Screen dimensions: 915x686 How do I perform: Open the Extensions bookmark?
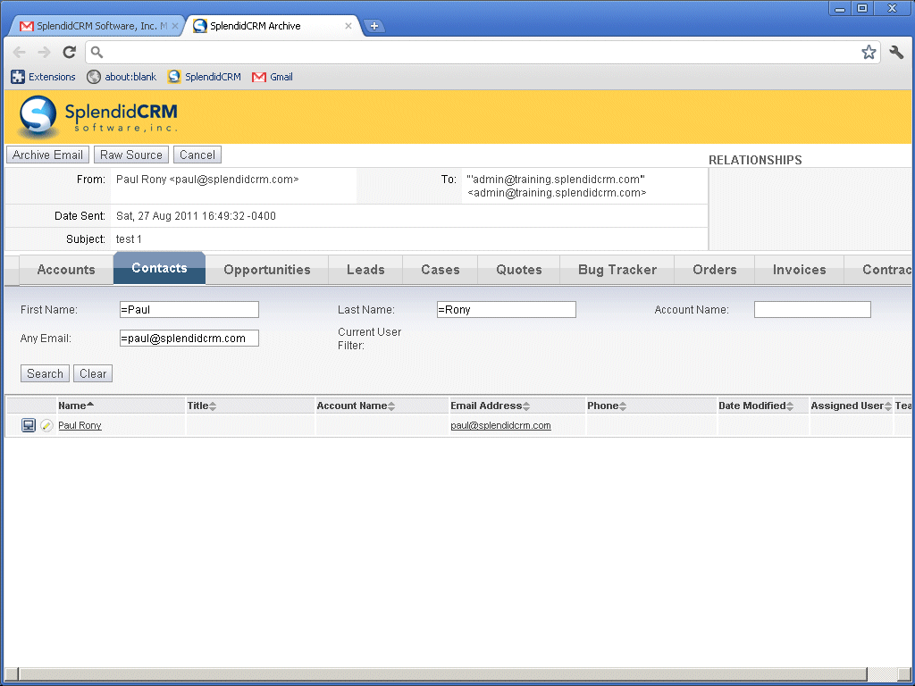point(44,77)
